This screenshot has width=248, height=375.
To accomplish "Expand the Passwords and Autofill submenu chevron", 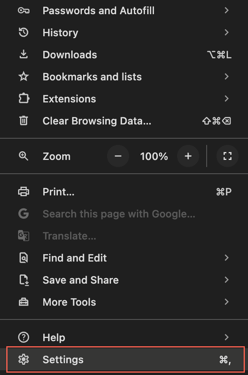I will pos(226,10).
